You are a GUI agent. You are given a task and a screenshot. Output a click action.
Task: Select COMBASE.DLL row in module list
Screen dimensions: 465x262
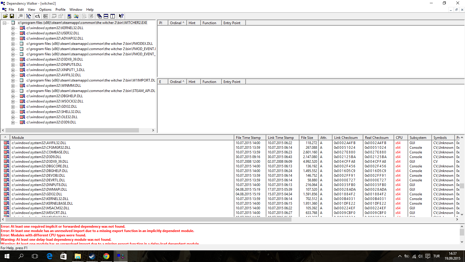(x=40, y=152)
